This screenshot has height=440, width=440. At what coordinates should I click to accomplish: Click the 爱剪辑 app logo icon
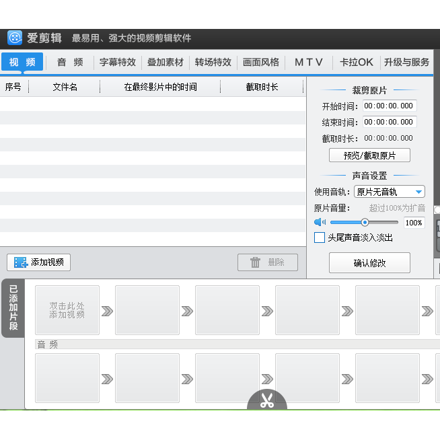click(x=15, y=38)
